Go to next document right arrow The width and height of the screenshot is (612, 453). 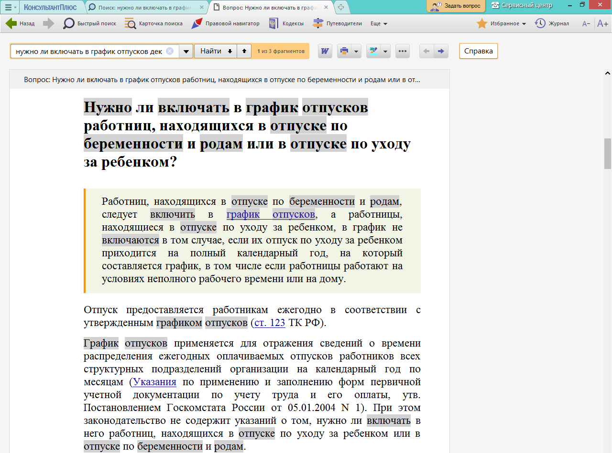click(x=441, y=51)
